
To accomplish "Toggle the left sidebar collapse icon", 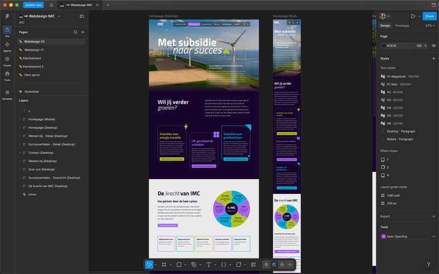I will point(82,16).
